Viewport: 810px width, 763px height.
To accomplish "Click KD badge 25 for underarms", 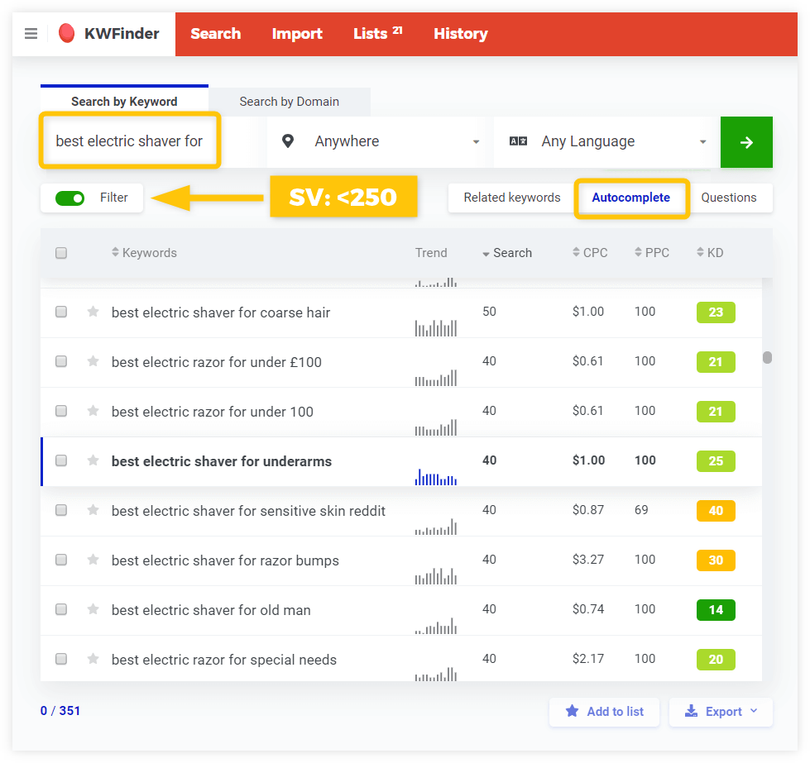I will click(x=716, y=461).
